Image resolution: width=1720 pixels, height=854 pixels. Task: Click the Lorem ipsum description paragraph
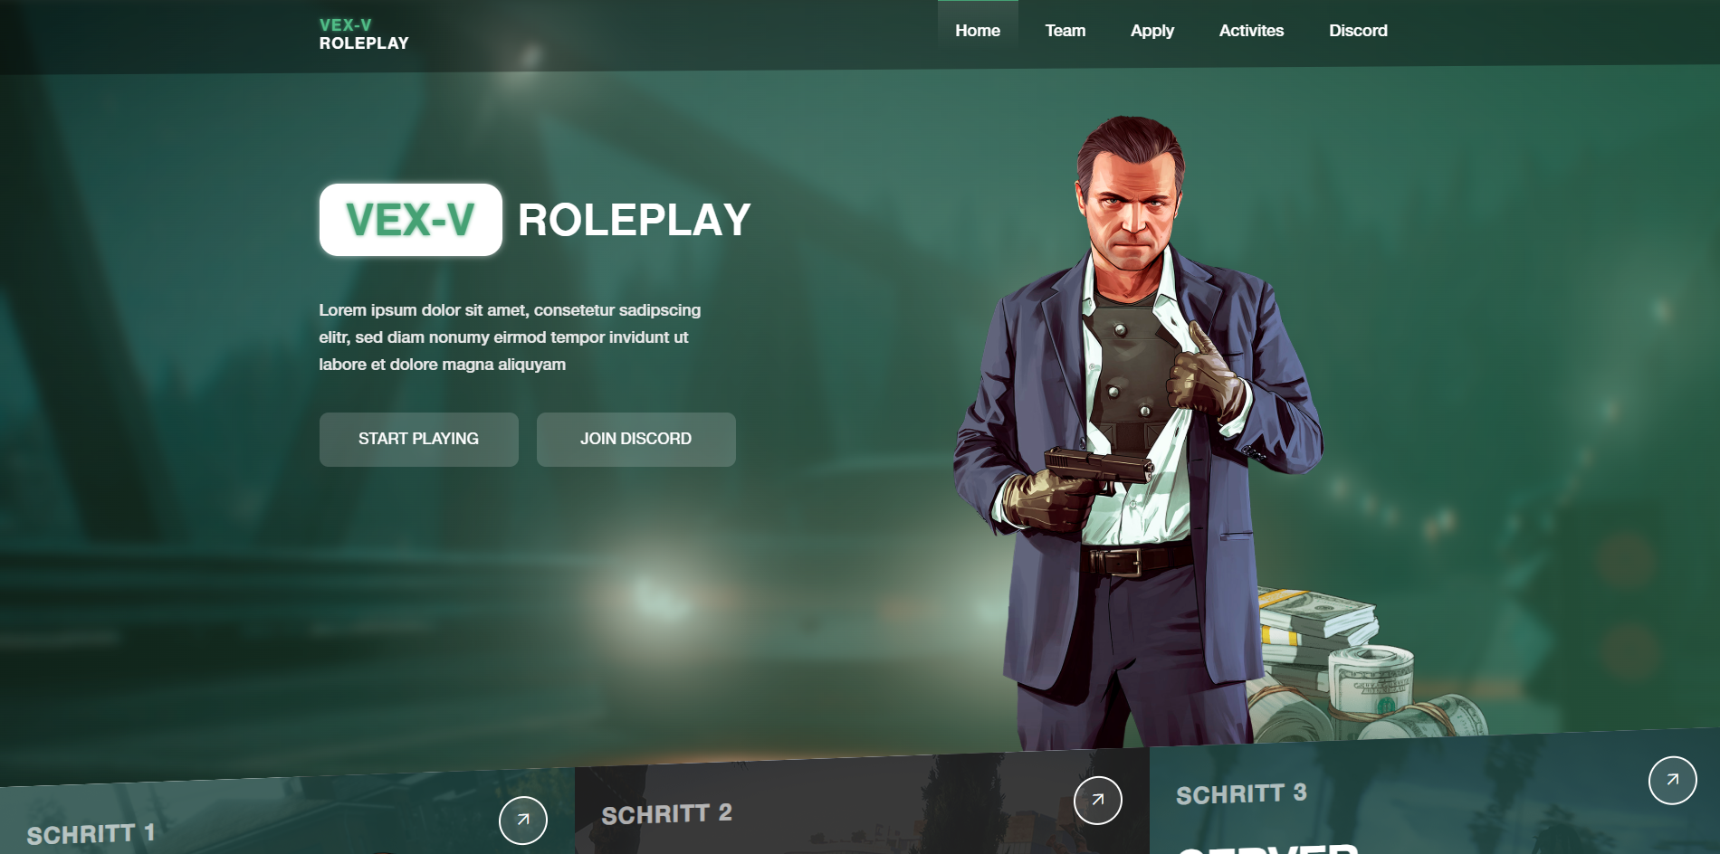click(510, 337)
